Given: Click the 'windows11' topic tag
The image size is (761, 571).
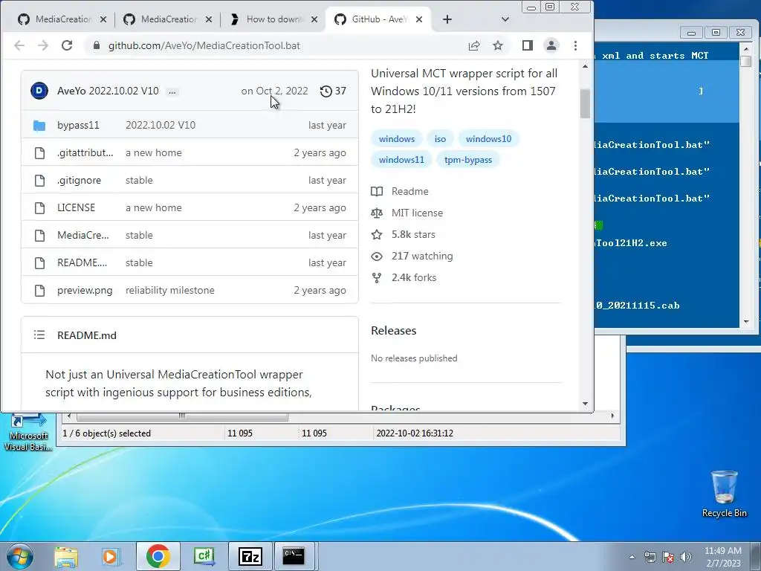Looking at the screenshot, I should [401, 160].
